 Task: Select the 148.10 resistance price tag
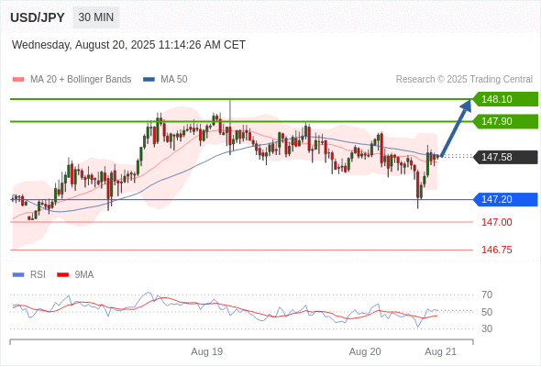click(505, 99)
